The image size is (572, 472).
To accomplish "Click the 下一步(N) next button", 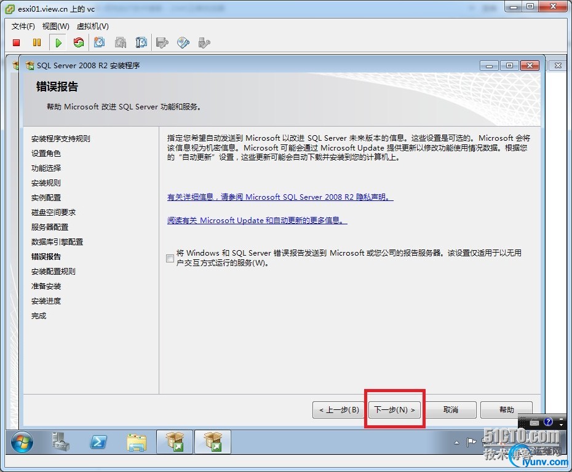I will (x=395, y=410).
